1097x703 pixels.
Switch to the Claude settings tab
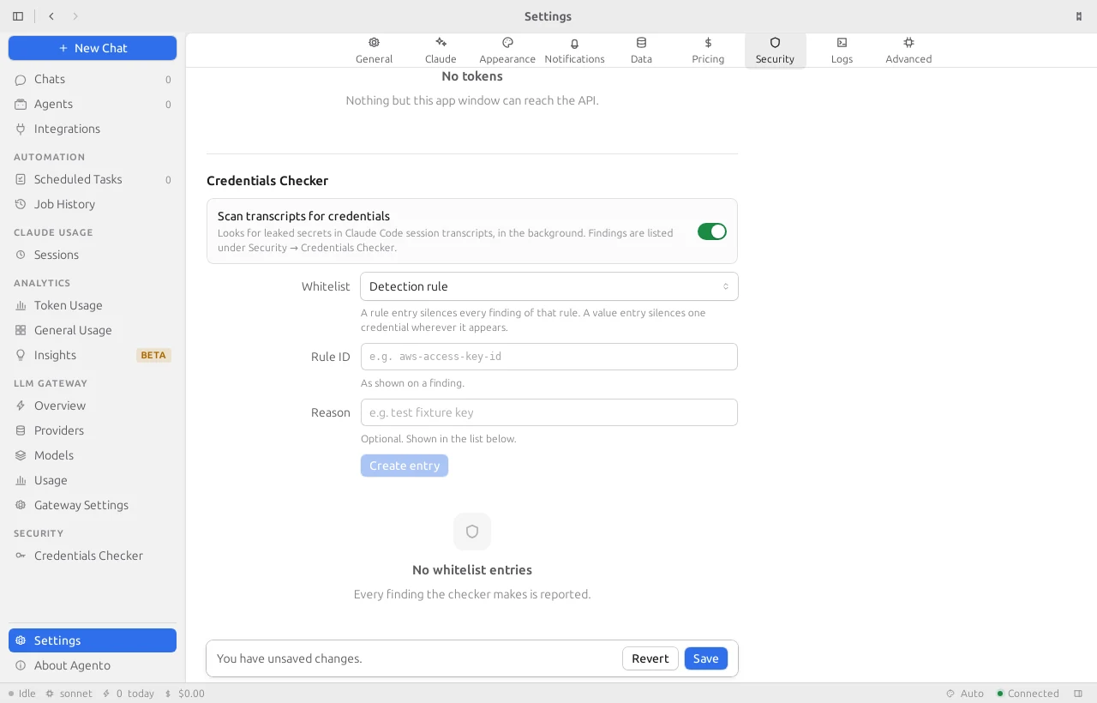[x=441, y=51]
